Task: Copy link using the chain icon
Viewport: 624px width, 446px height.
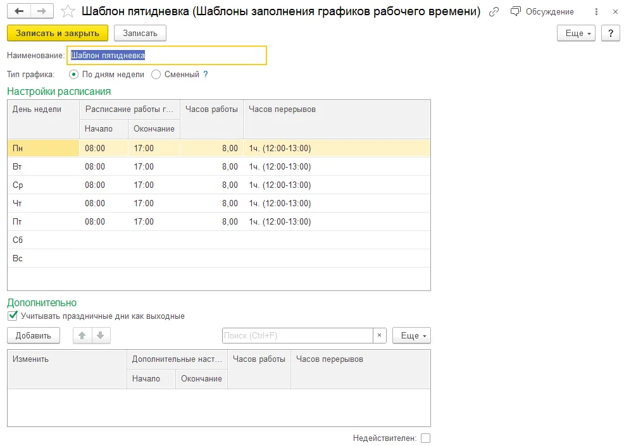Action: [494, 11]
